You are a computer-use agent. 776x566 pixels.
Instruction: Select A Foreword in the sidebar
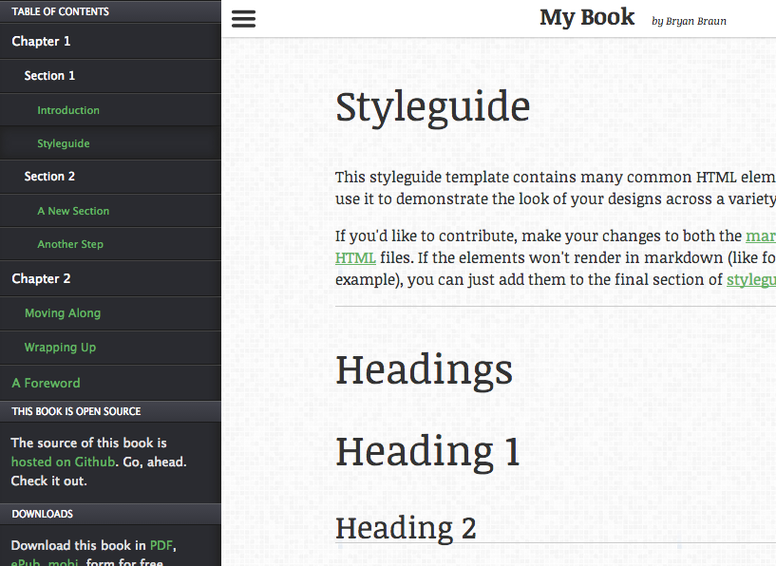pyautogui.click(x=45, y=382)
